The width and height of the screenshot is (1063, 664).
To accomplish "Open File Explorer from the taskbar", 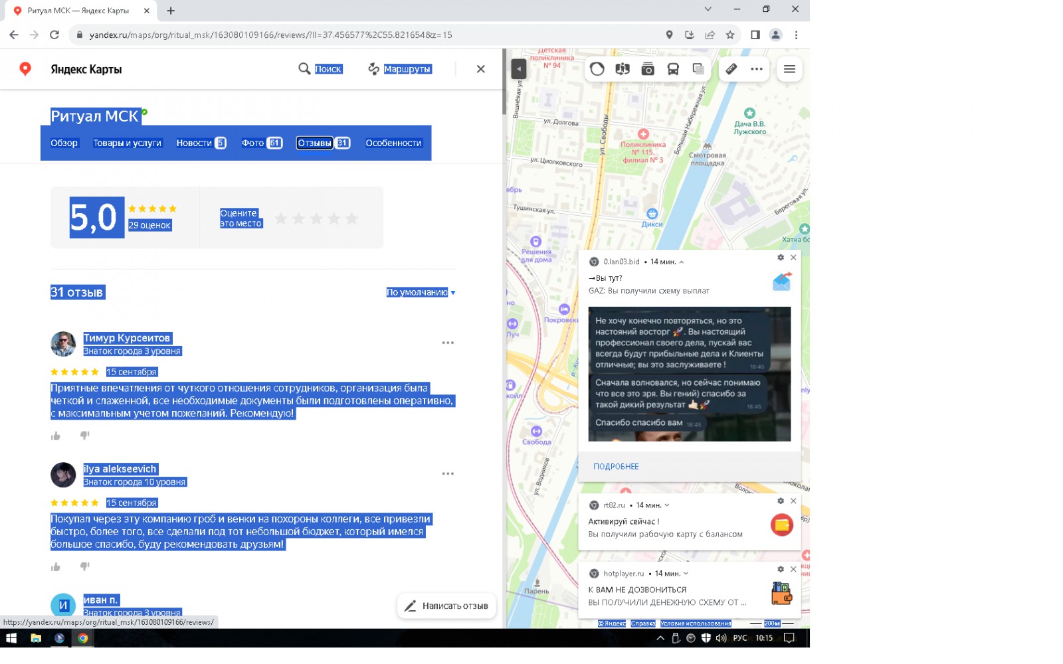I will 36,638.
